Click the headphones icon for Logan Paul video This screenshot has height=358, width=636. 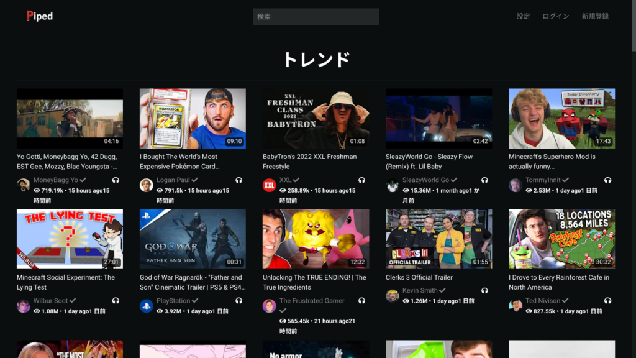coord(238,180)
